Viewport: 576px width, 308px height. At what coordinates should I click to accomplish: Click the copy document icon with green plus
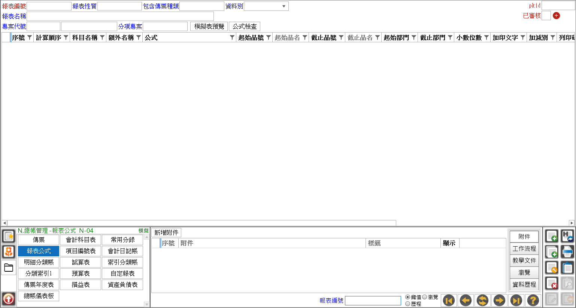coord(552,252)
